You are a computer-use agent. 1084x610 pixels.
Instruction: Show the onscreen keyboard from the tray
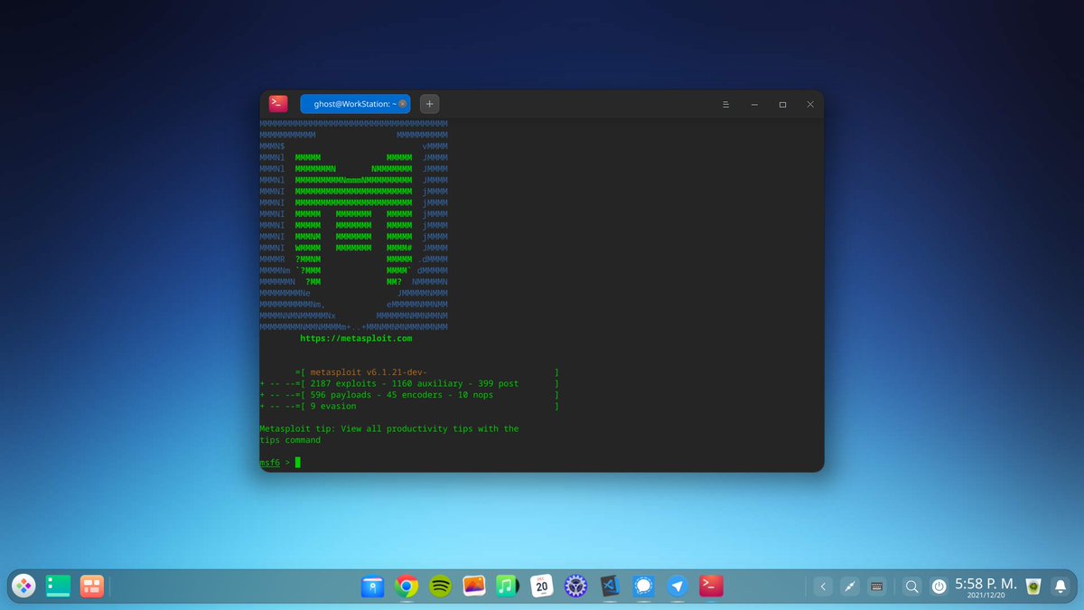pos(875,586)
